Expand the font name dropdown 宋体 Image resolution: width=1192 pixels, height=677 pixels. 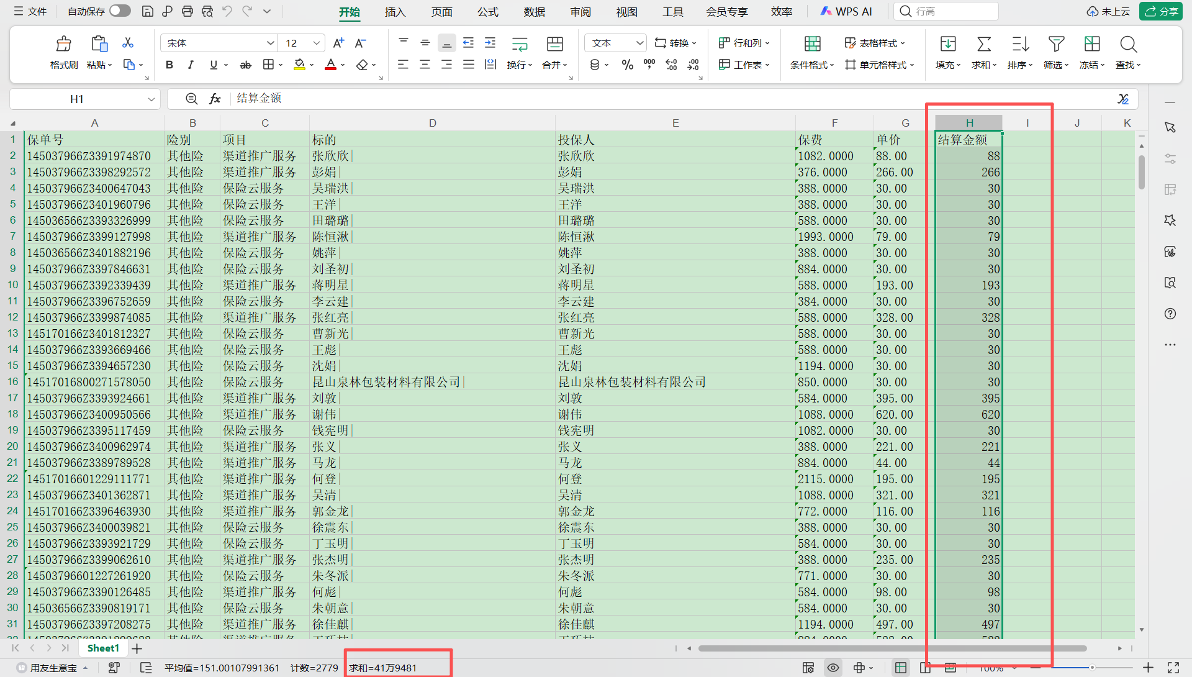point(271,43)
